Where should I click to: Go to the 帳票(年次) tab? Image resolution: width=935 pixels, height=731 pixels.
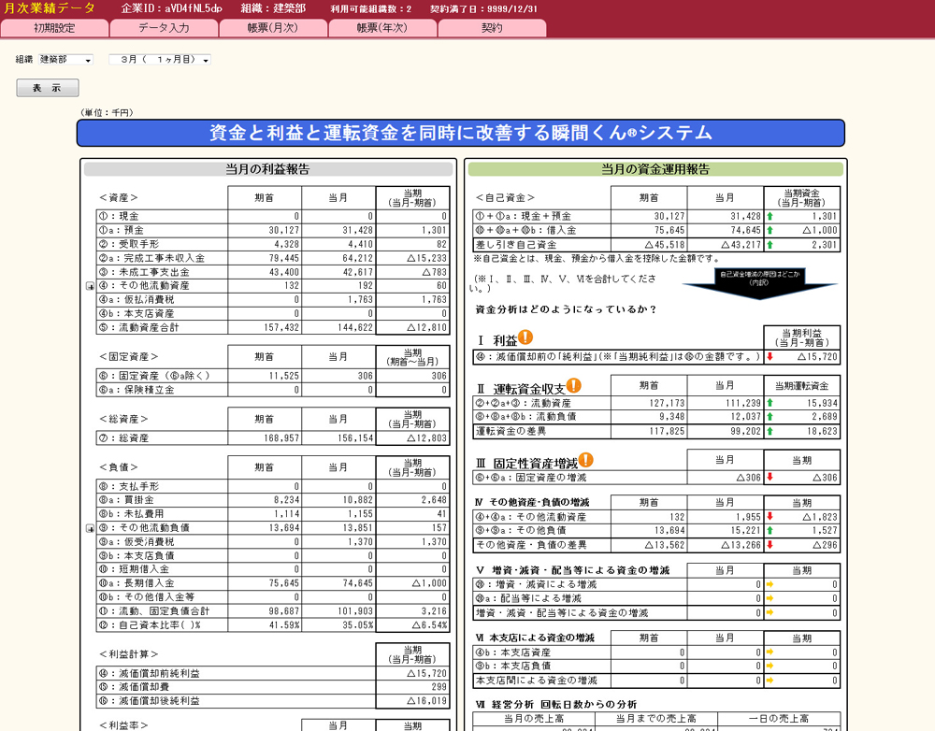(x=382, y=28)
